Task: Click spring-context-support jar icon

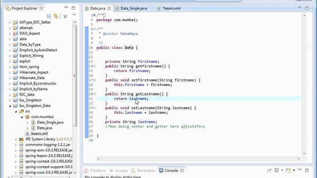Action: pyautogui.click(x=21, y=167)
